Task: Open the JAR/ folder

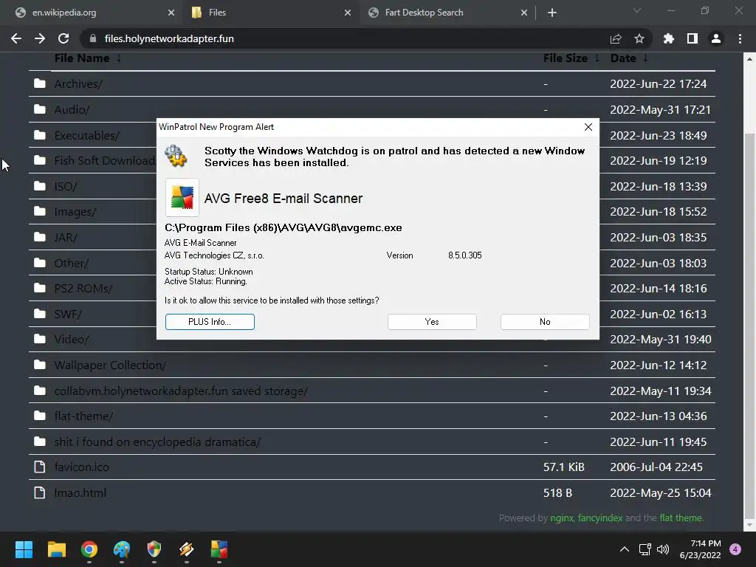Action: point(66,237)
